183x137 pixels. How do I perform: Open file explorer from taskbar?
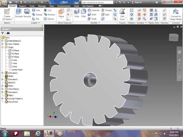pyautogui.click(x=27, y=133)
